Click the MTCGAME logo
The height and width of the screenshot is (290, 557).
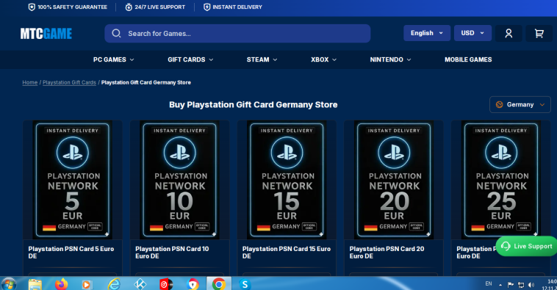pos(46,34)
